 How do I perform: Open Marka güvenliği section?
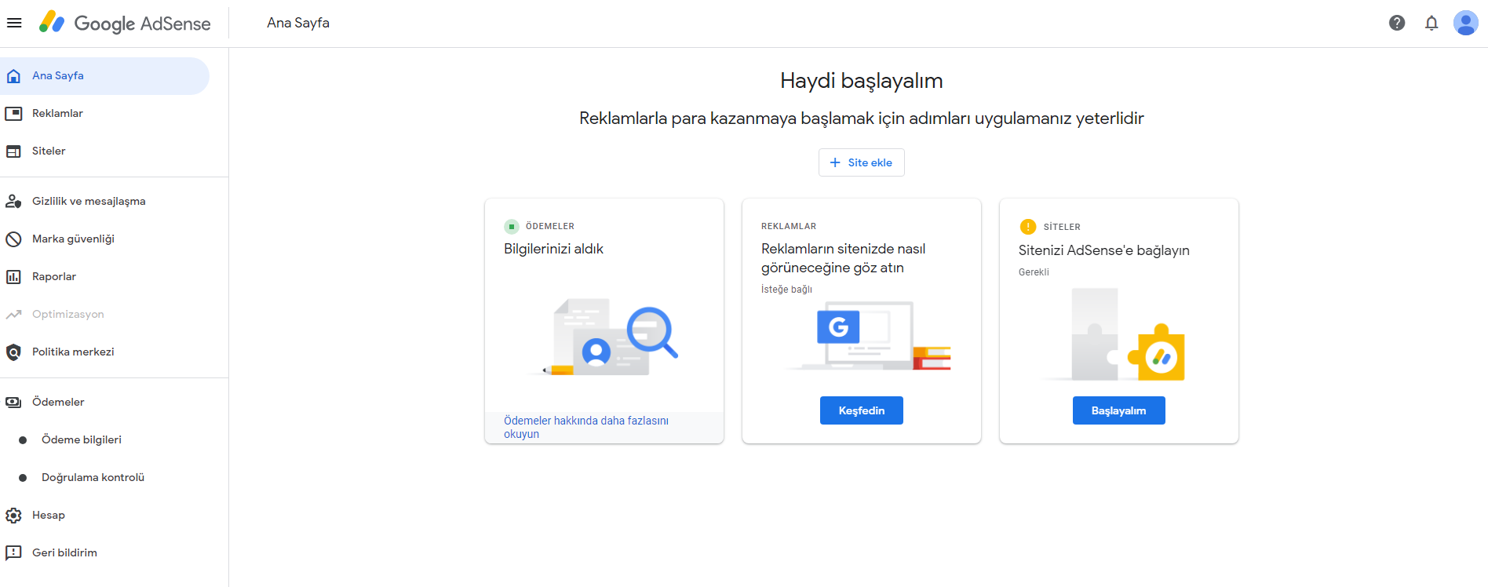pos(104,239)
